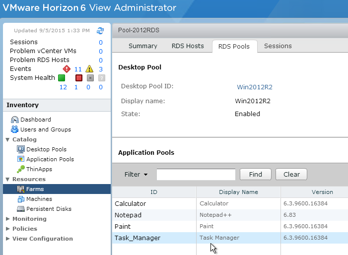Click the System Health error count 1

pyautogui.click(x=76, y=87)
